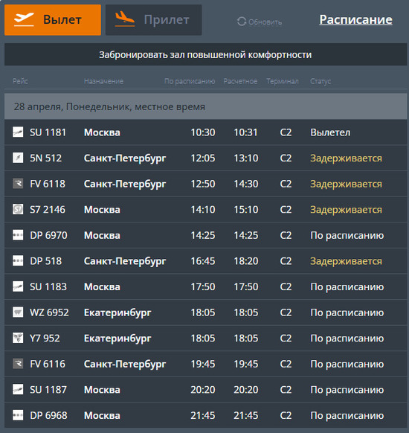Click the airline icon beside SU 1187
This screenshot has width=409, height=433.
click(18, 389)
